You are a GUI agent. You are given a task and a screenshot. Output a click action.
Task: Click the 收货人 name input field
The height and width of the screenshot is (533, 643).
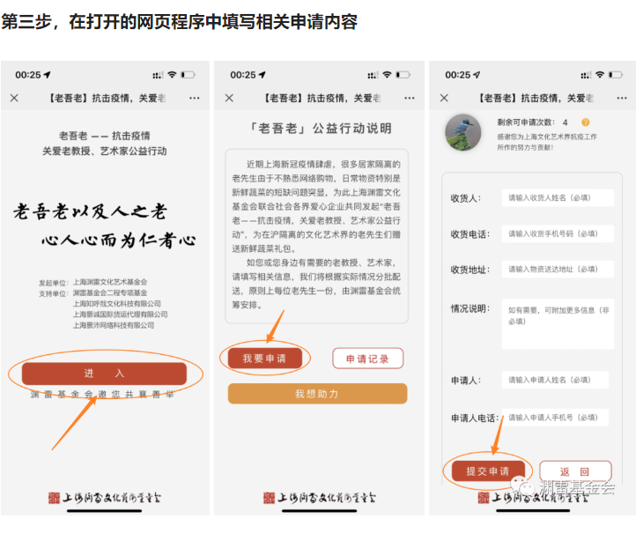[x=558, y=198]
